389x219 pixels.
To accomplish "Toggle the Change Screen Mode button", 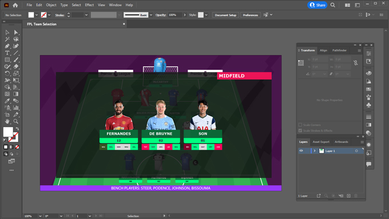I will 11,161.
